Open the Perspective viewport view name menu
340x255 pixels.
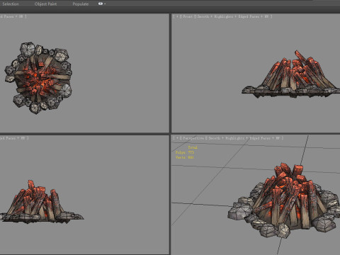click(x=193, y=138)
